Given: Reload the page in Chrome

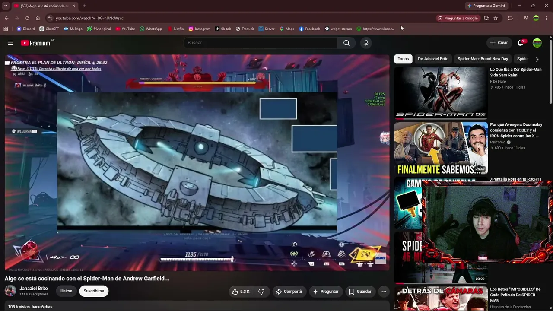Looking at the screenshot, I should point(27,18).
